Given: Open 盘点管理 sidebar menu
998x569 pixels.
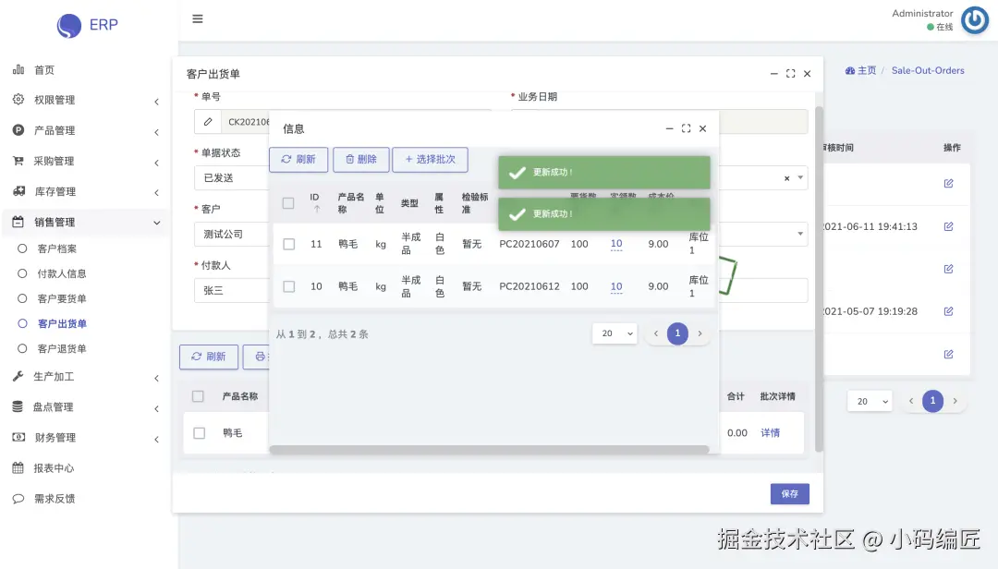Looking at the screenshot, I should (54, 406).
